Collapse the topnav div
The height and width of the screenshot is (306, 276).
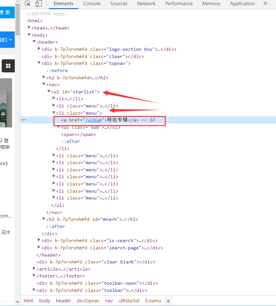[x=39, y=63]
